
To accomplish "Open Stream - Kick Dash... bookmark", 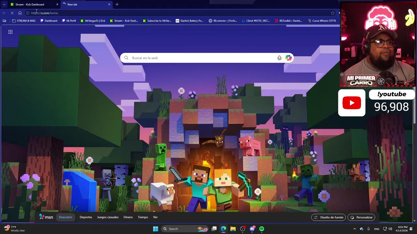I will [124, 21].
